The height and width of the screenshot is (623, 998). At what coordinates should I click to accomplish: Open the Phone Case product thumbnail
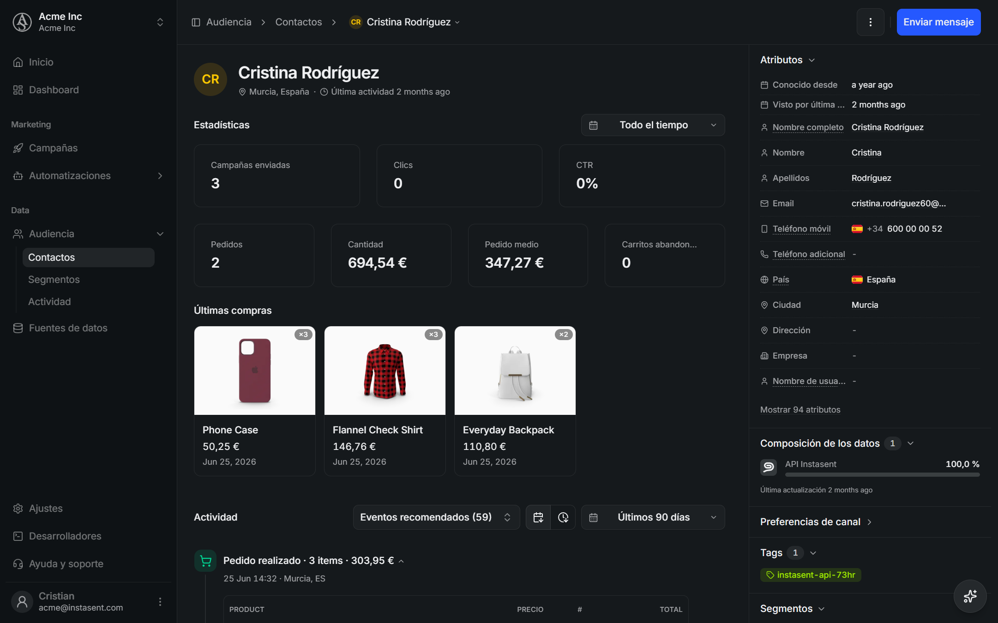pos(255,371)
